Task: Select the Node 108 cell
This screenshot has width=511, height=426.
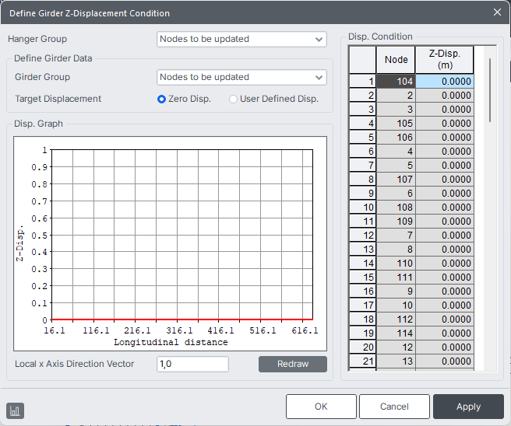Action: point(396,207)
